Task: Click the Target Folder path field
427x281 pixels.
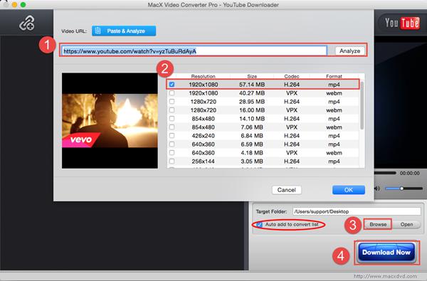Action: (357, 211)
